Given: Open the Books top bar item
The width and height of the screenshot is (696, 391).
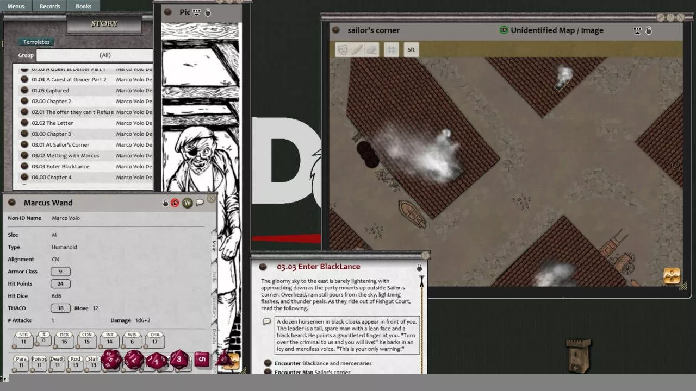Looking at the screenshot, I should click(83, 6).
